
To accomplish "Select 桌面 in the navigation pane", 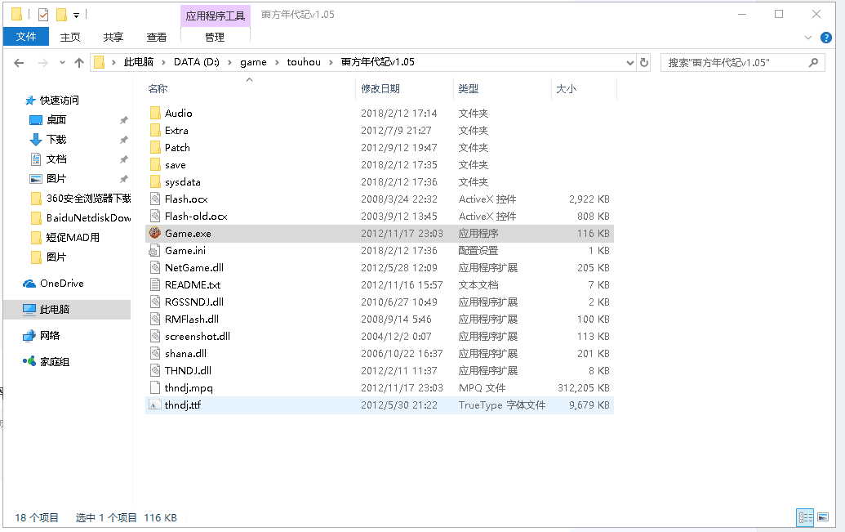I will point(56,120).
